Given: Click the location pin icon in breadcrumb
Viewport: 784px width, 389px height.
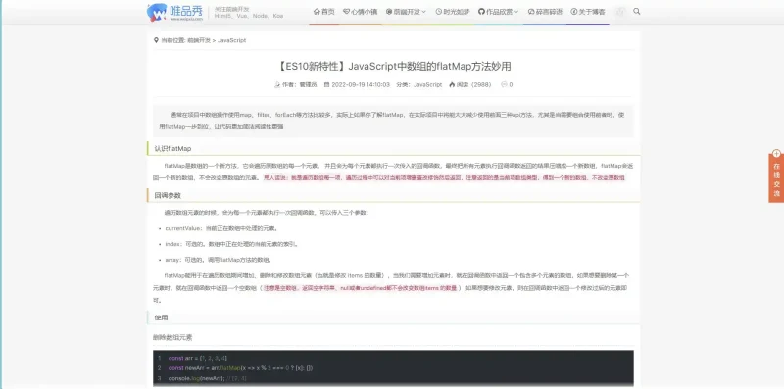Looking at the screenshot, I should point(156,40).
